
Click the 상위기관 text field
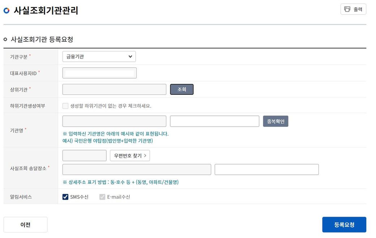[114, 89]
